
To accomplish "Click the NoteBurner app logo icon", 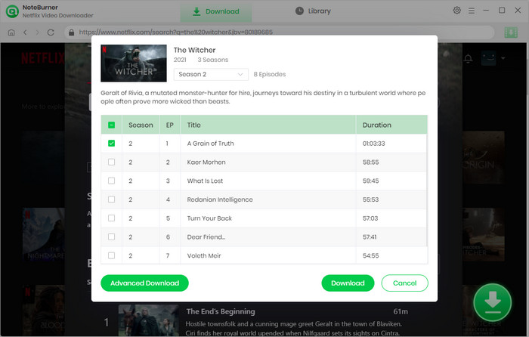I will tap(12, 11).
